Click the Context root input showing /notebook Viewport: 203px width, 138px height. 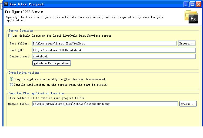click(114, 56)
